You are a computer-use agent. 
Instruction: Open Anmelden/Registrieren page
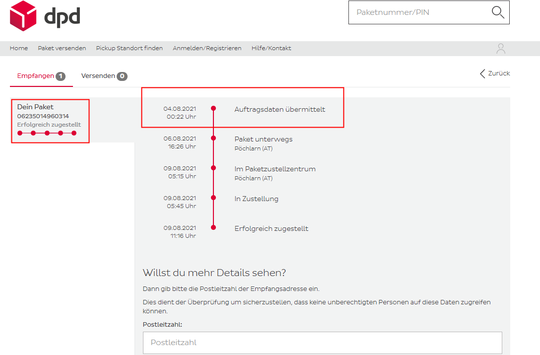click(x=207, y=48)
